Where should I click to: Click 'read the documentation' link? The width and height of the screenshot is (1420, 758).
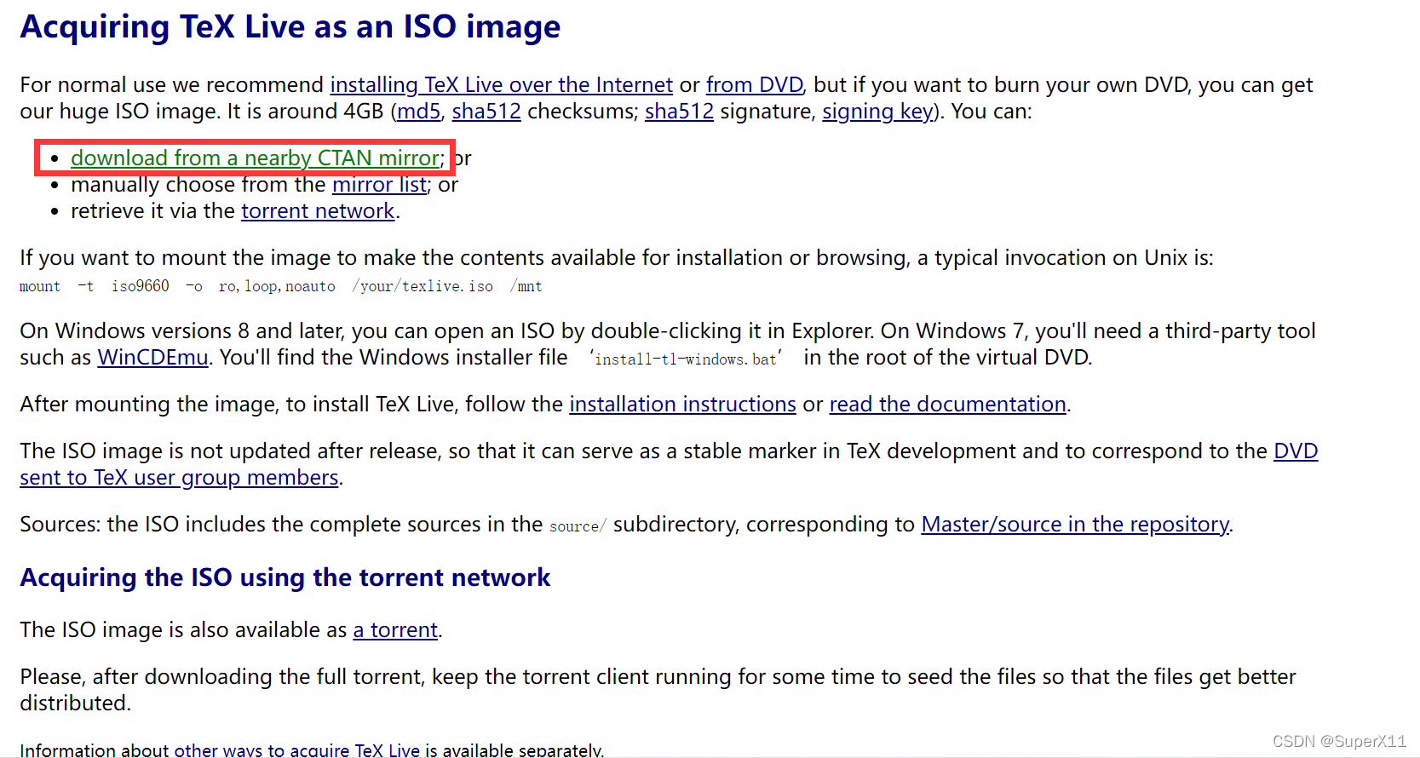[948, 405]
